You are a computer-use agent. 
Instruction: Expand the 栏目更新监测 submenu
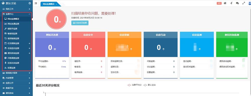29,43
